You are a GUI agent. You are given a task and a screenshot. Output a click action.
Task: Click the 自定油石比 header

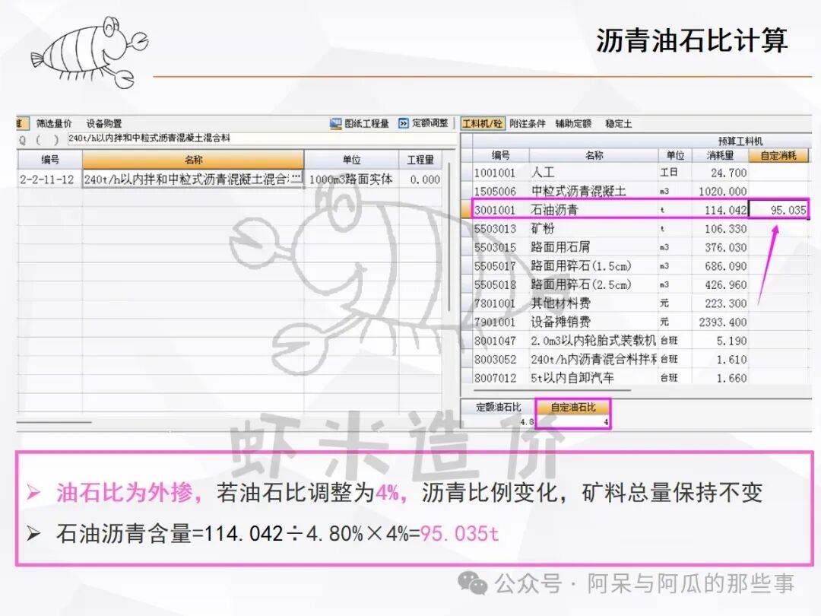coord(573,407)
